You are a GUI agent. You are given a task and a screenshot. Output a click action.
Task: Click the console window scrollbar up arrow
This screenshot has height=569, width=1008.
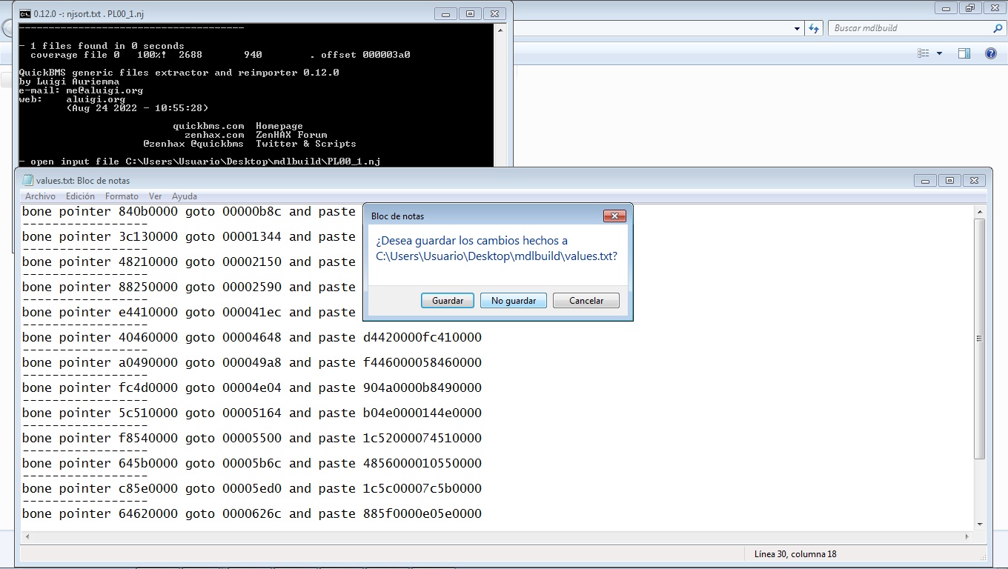point(502,30)
